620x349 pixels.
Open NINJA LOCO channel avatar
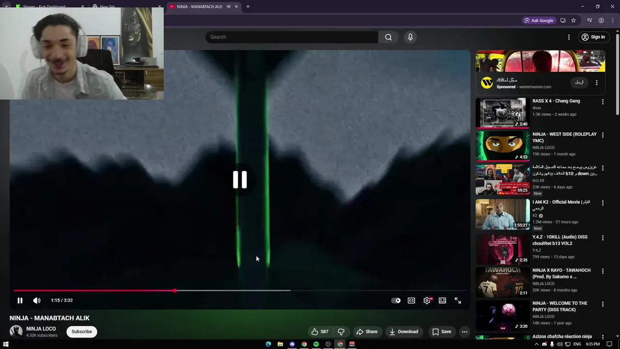click(16, 332)
